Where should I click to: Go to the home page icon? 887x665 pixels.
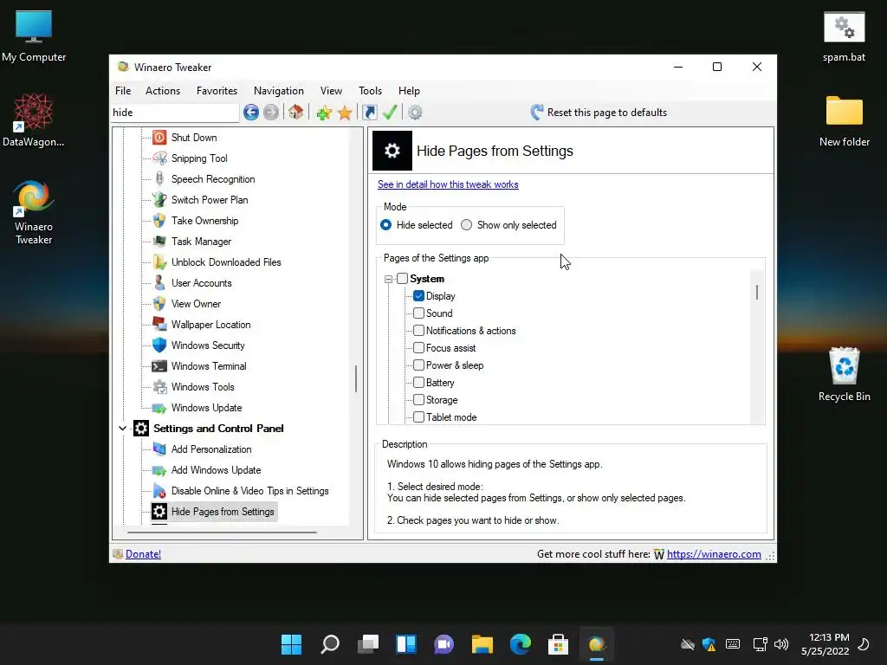pyautogui.click(x=296, y=112)
